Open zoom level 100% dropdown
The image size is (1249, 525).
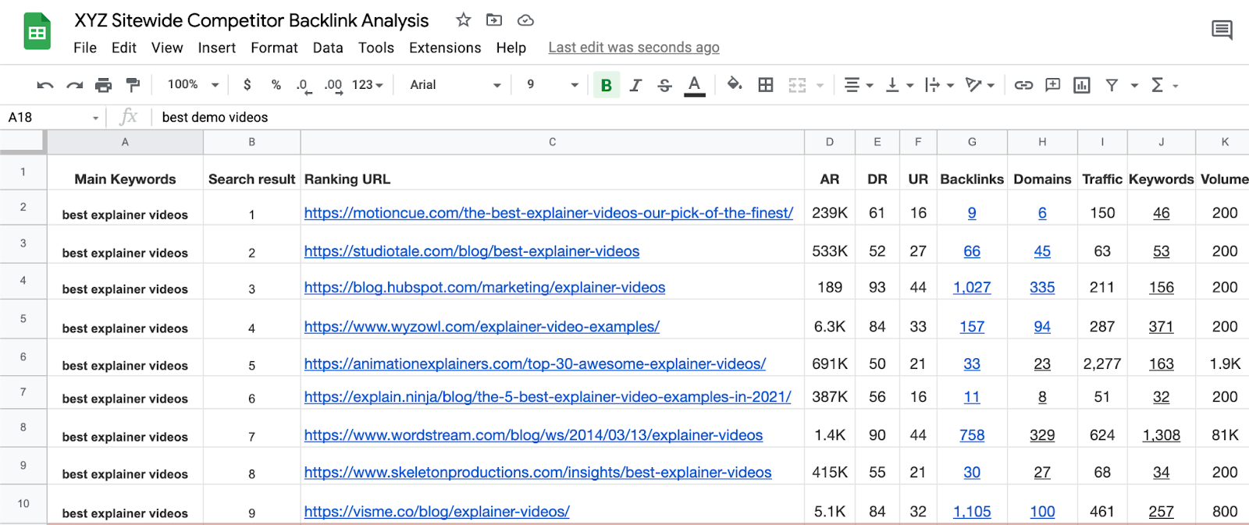click(x=193, y=84)
